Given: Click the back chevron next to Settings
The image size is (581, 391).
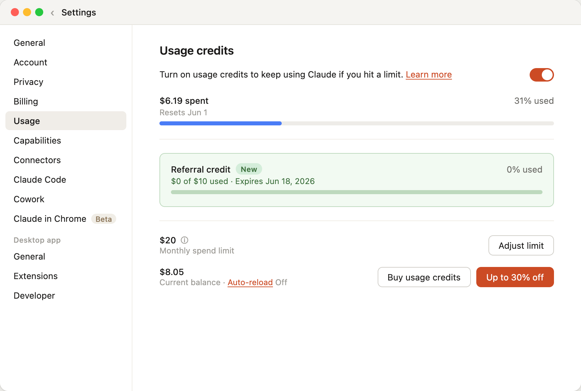Looking at the screenshot, I should [x=52, y=13].
